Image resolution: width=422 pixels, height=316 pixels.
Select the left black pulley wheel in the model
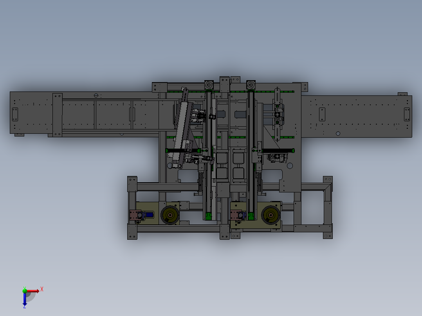pyautogui.click(x=170, y=215)
